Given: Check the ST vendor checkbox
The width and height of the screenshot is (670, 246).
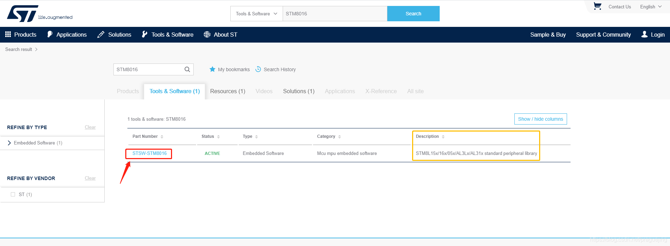Looking at the screenshot, I should coord(13,194).
